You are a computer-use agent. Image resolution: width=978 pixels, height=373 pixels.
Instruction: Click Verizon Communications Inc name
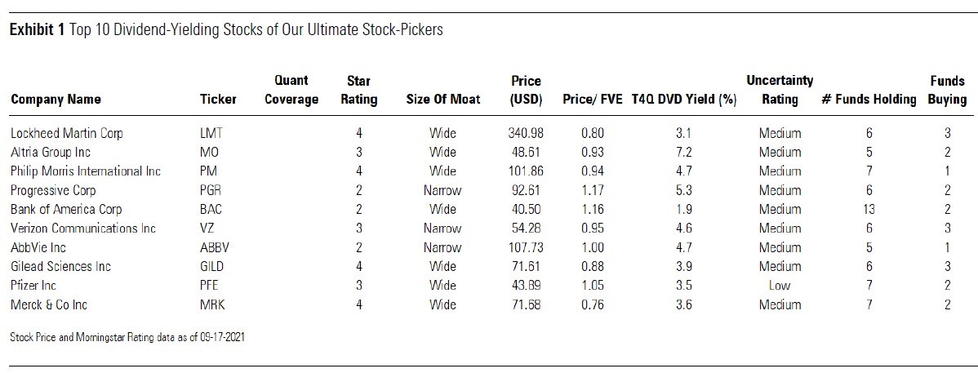pyautogui.click(x=82, y=229)
